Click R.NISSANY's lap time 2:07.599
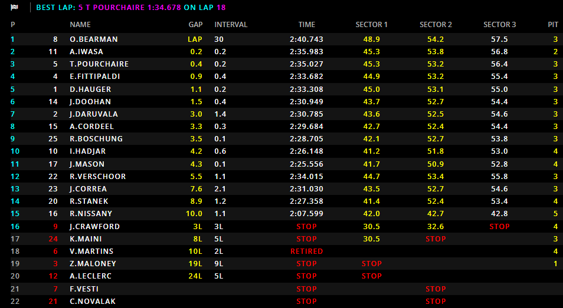This screenshot has height=308, width=563. coord(306,214)
